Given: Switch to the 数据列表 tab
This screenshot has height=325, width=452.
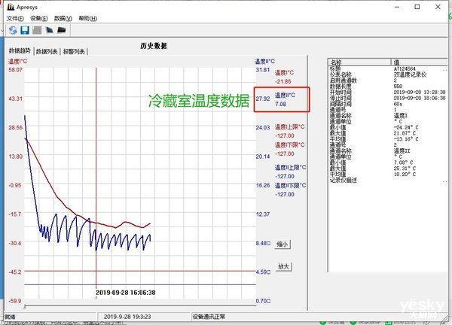Looking at the screenshot, I should (x=47, y=51).
